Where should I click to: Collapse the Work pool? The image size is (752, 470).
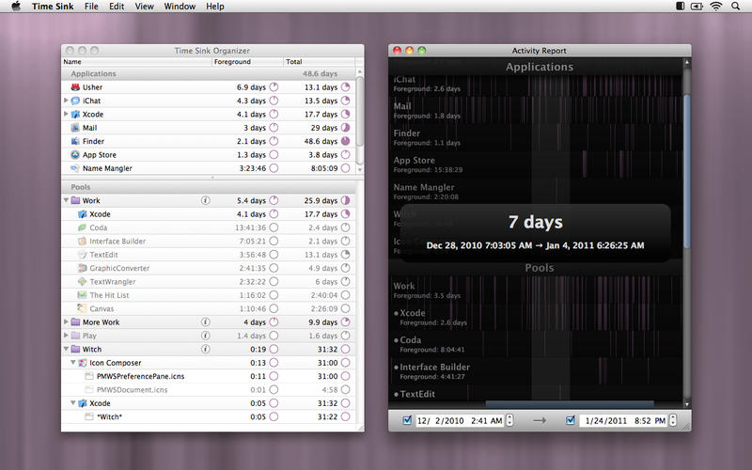[66, 200]
